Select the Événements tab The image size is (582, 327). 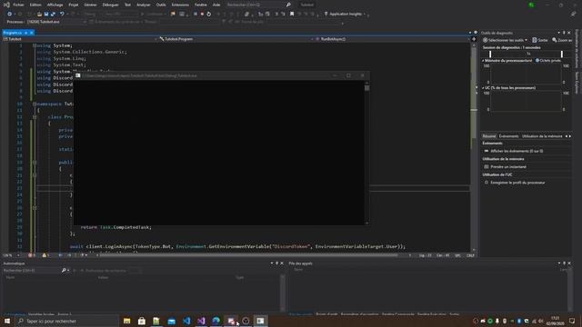pos(508,136)
